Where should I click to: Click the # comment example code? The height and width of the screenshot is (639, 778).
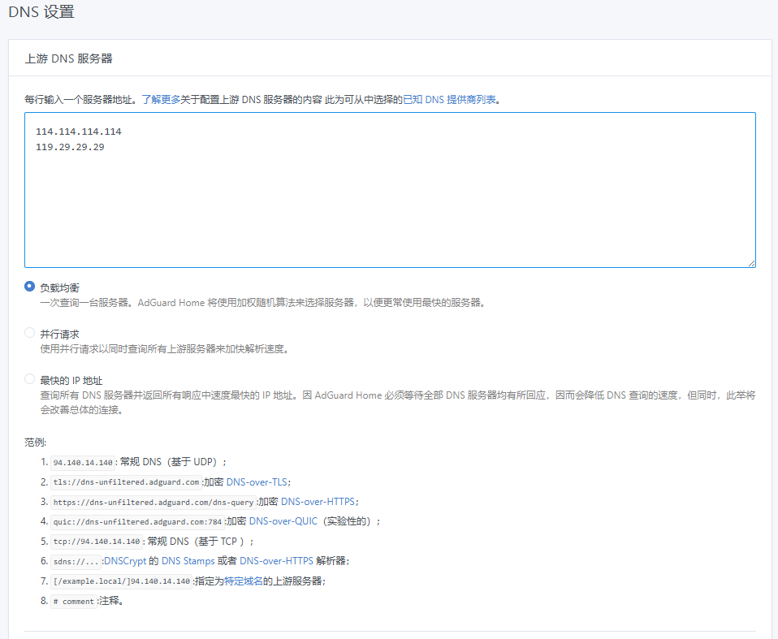point(73,602)
